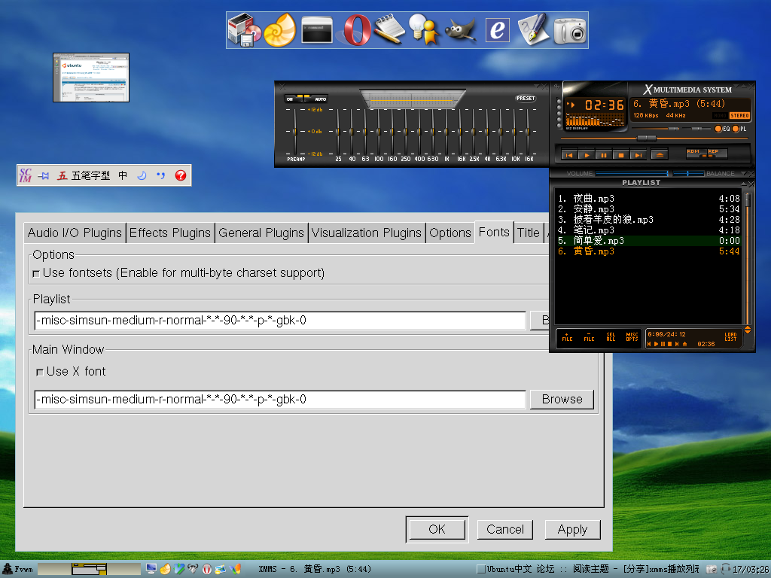
Task: Open the playlist 'MISC OPTS' menu
Action: pyautogui.click(x=632, y=337)
